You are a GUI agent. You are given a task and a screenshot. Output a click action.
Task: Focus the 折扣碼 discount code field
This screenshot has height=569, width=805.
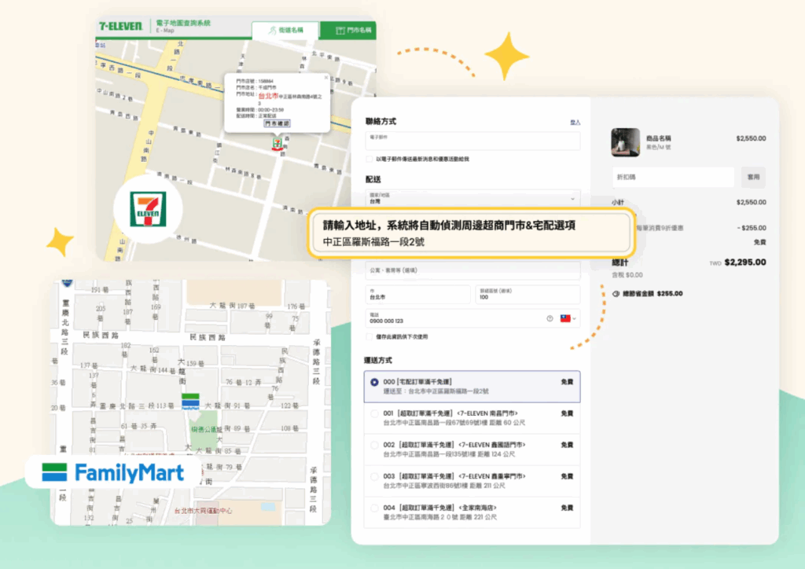[673, 177]
